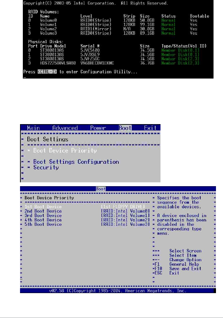Image resolution: width=223 pixels, height=318 pixels.
Task: Click the Bootable column header
Action: click(x=199, y=16)
